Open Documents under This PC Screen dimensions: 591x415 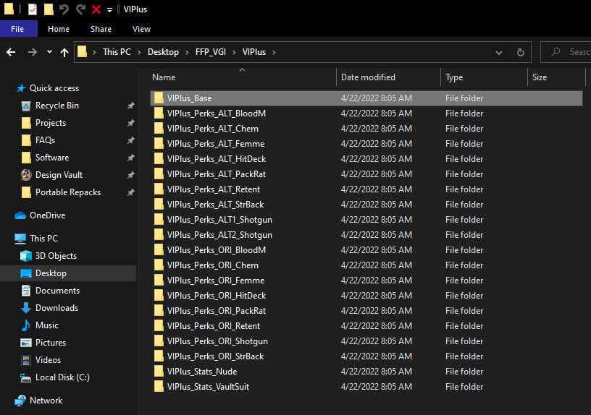57,291
